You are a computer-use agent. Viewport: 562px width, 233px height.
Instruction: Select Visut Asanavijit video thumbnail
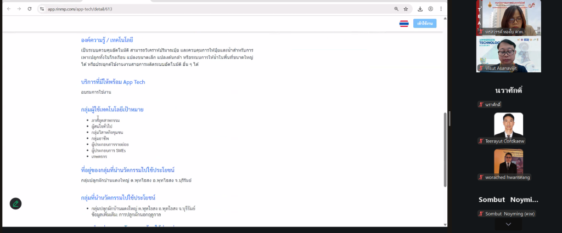508,54
